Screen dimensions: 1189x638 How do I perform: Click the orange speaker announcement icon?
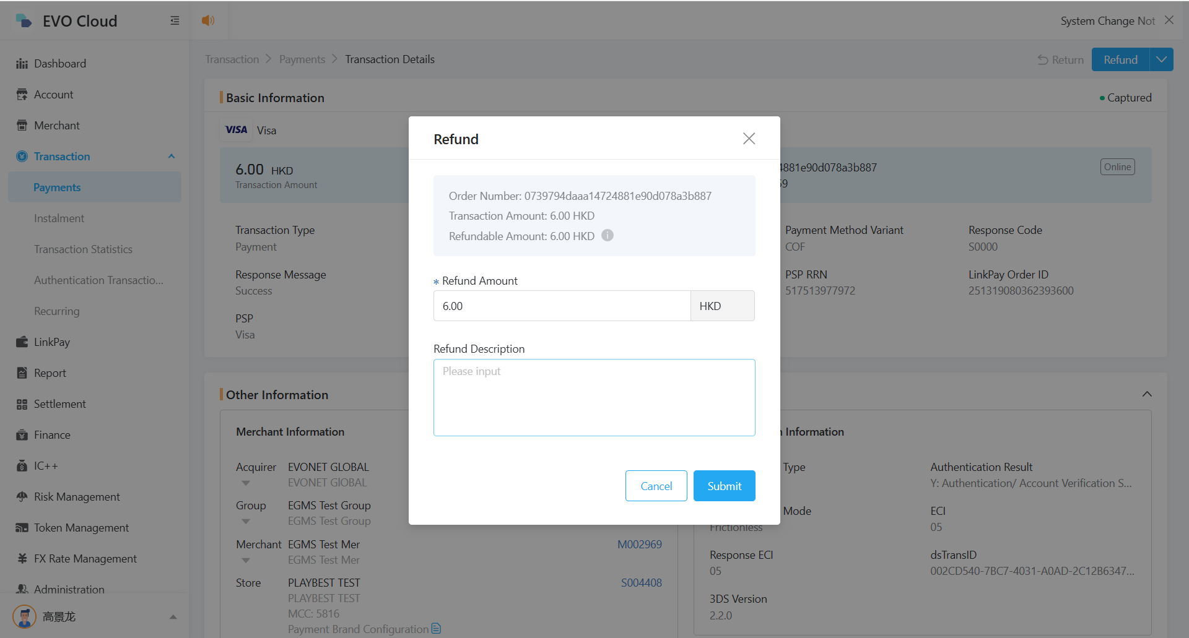click(x=208, y=21)
